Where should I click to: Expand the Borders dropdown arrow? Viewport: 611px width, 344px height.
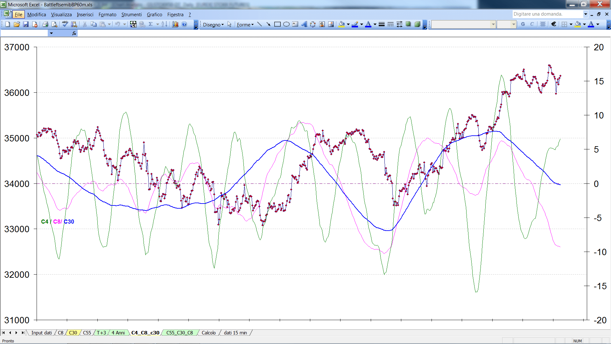pyautogui.click(x=571, y=24)
